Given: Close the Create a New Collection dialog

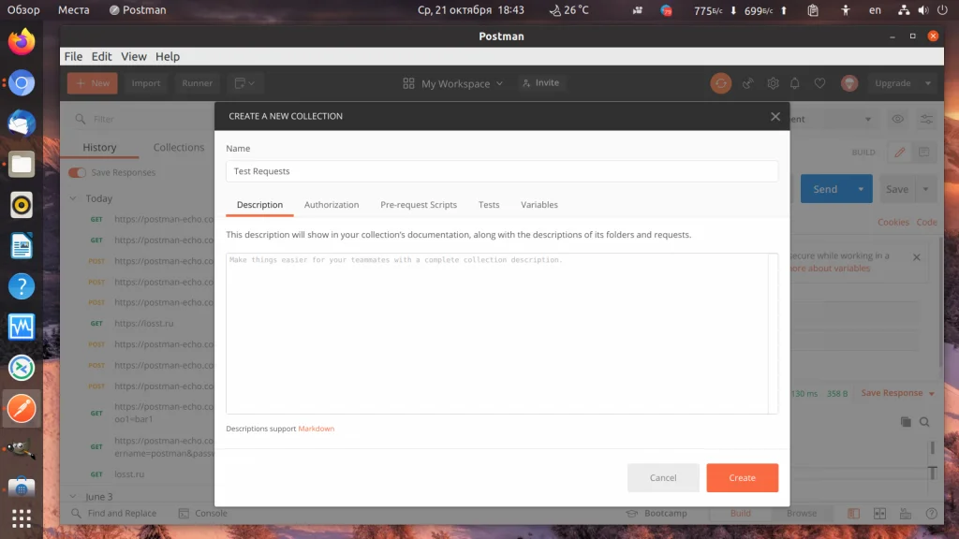Looking at the screenshot, I should coord(775,116).
